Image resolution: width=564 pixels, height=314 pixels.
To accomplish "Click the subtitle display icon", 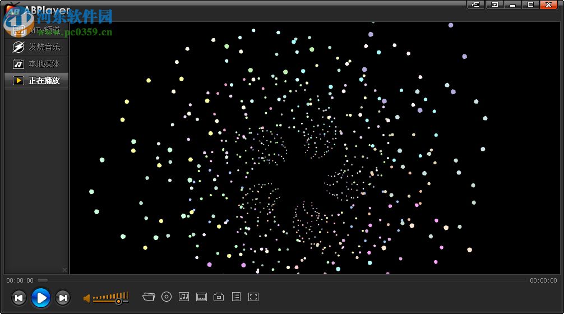I will click(x=201, y=297).
